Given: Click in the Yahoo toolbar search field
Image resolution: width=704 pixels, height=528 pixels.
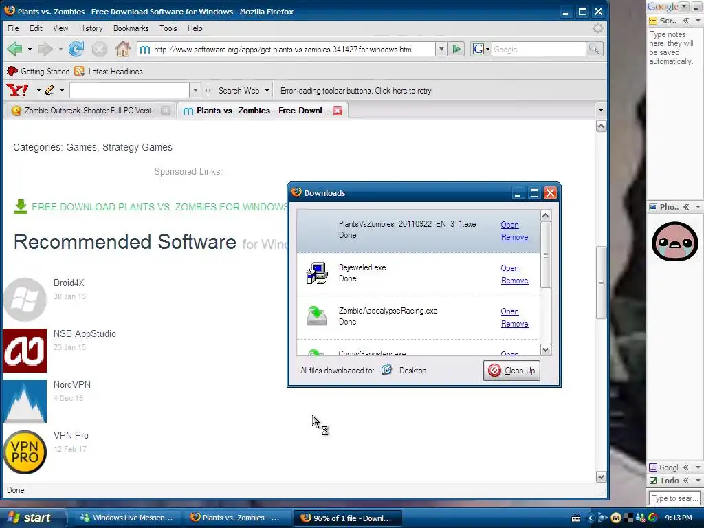Looking at the screenshot, I should click(130, 90).
